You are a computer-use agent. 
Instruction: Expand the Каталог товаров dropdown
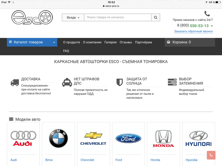pos(32,42)
